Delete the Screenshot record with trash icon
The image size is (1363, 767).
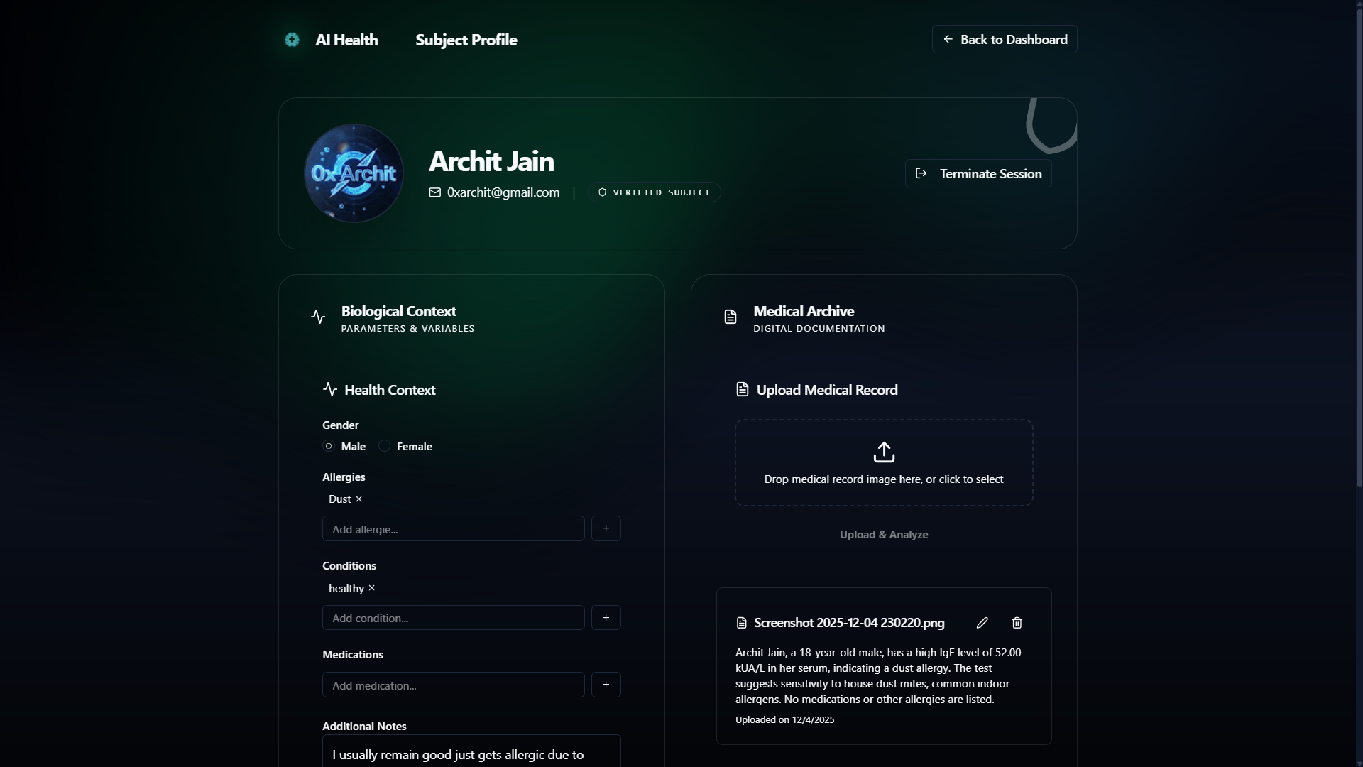(x=1017, y=623)
